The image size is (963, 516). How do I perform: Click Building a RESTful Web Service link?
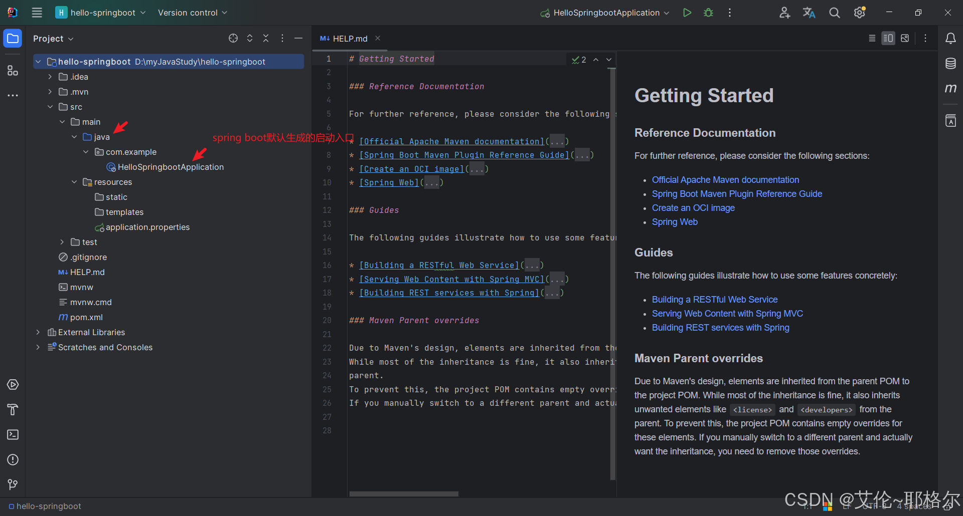pyautogui.click(x=714, y=300)
